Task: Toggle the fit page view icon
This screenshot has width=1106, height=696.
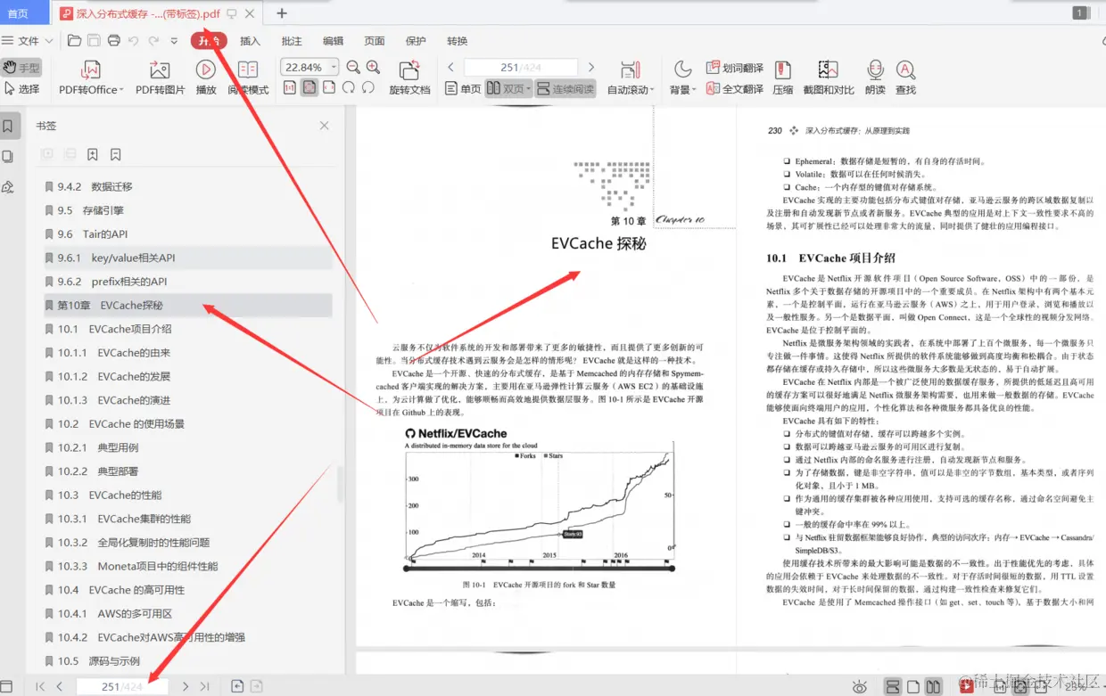Action: pos(310,87)
